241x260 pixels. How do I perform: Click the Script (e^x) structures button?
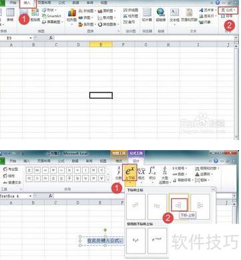click(x=130, y=174)
